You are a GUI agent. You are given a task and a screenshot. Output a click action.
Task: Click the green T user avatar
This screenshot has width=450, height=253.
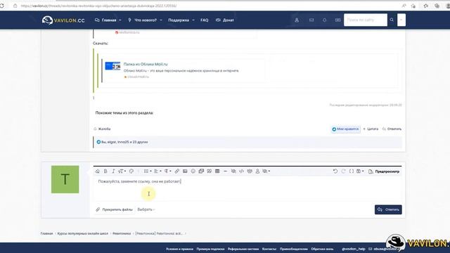[65, 179]
